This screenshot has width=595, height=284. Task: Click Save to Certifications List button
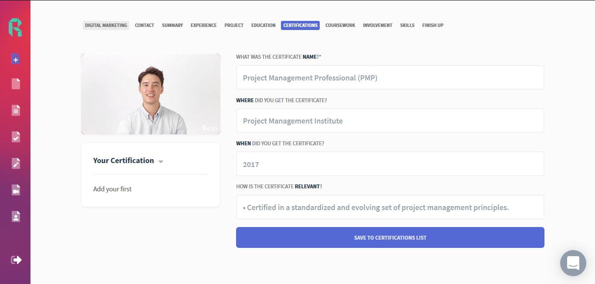pyautogui.click(x=390, y=237)
